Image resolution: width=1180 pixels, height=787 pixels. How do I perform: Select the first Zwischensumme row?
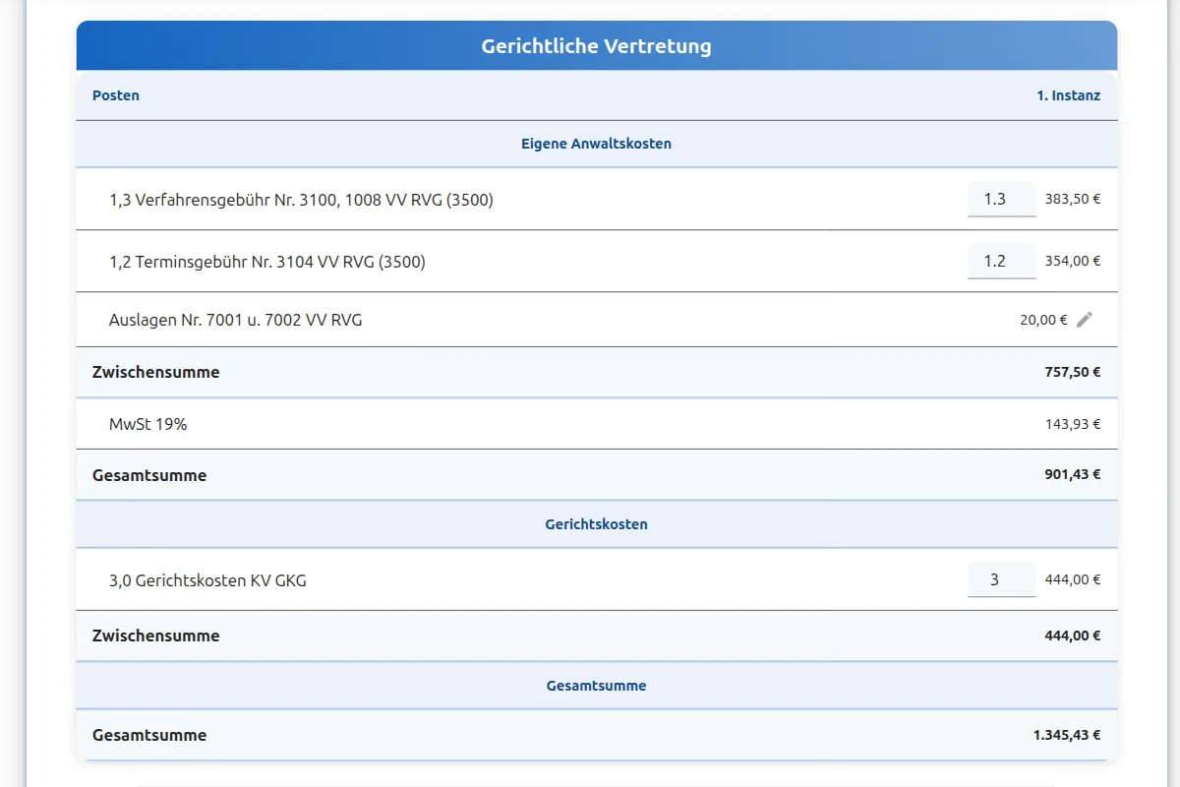click(155, 372)
